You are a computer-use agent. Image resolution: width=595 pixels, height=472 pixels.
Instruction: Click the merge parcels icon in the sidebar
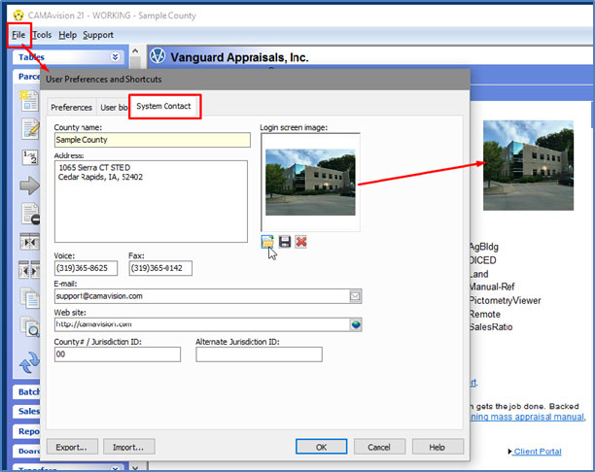[x=29, y=242]
